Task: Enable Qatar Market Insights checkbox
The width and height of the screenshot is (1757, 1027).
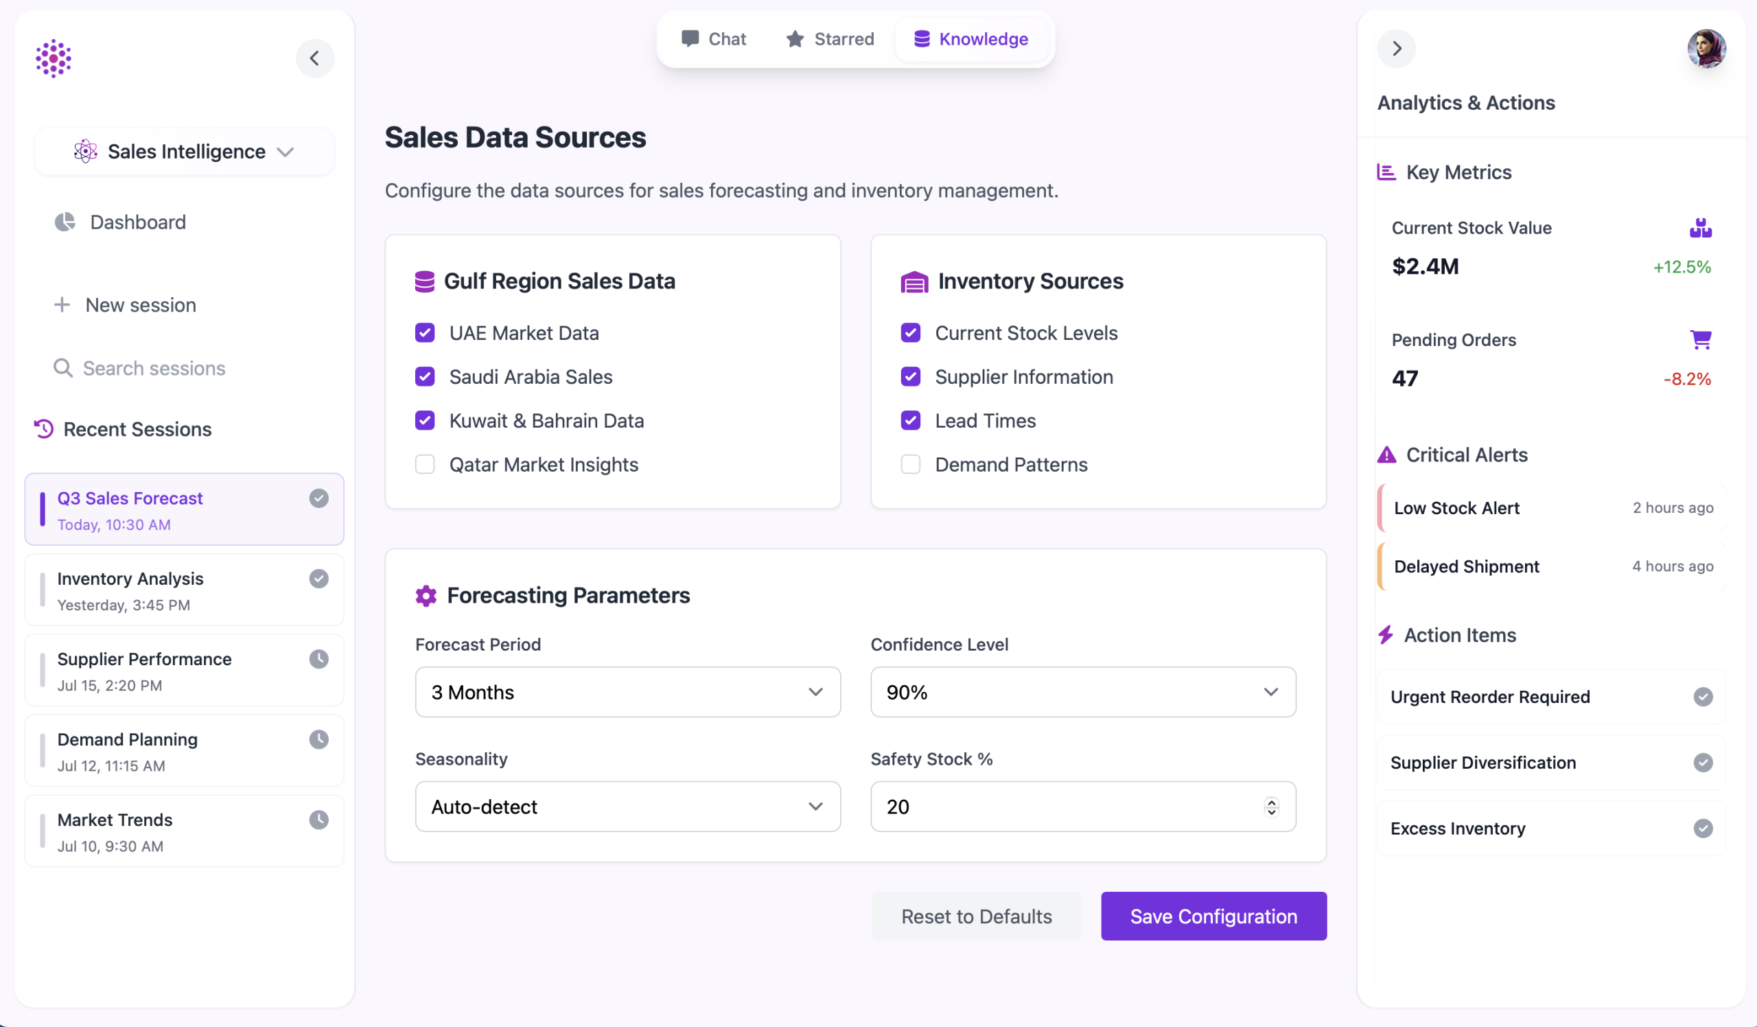Action: click(x=425, y=464)
